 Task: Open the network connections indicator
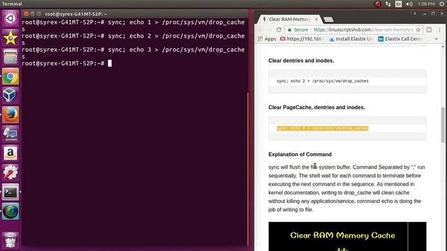coord(388,4)
